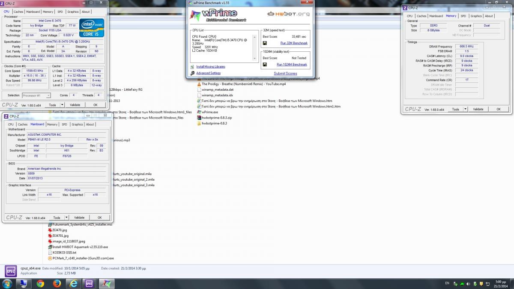Select The Prodigy - Breathe mp4 file
The width and height of the screenshot is (514, 289).
[242, 84]
